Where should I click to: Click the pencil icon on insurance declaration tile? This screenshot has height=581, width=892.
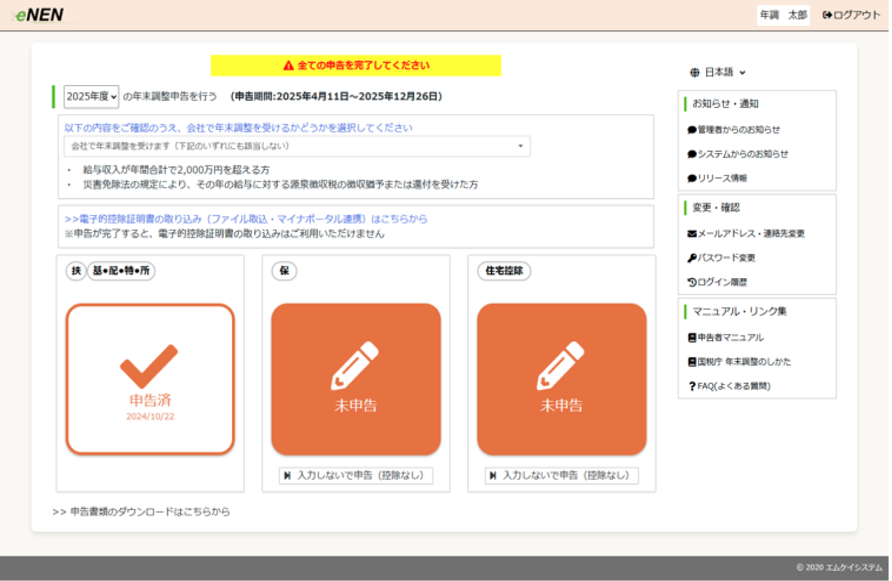[355, 365]
